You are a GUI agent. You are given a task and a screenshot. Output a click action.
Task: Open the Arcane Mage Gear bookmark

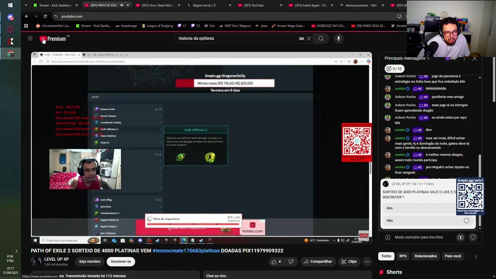tap(288, 26)
